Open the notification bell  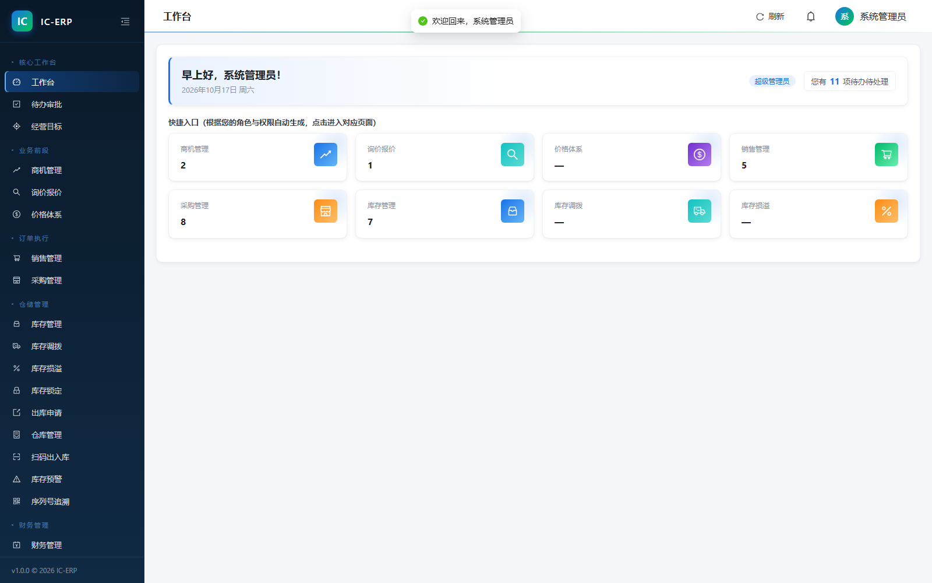pyautogui.click(x=811, y=16)
